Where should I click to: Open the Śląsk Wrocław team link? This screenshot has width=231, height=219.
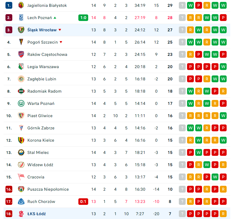tap(42, 30)
